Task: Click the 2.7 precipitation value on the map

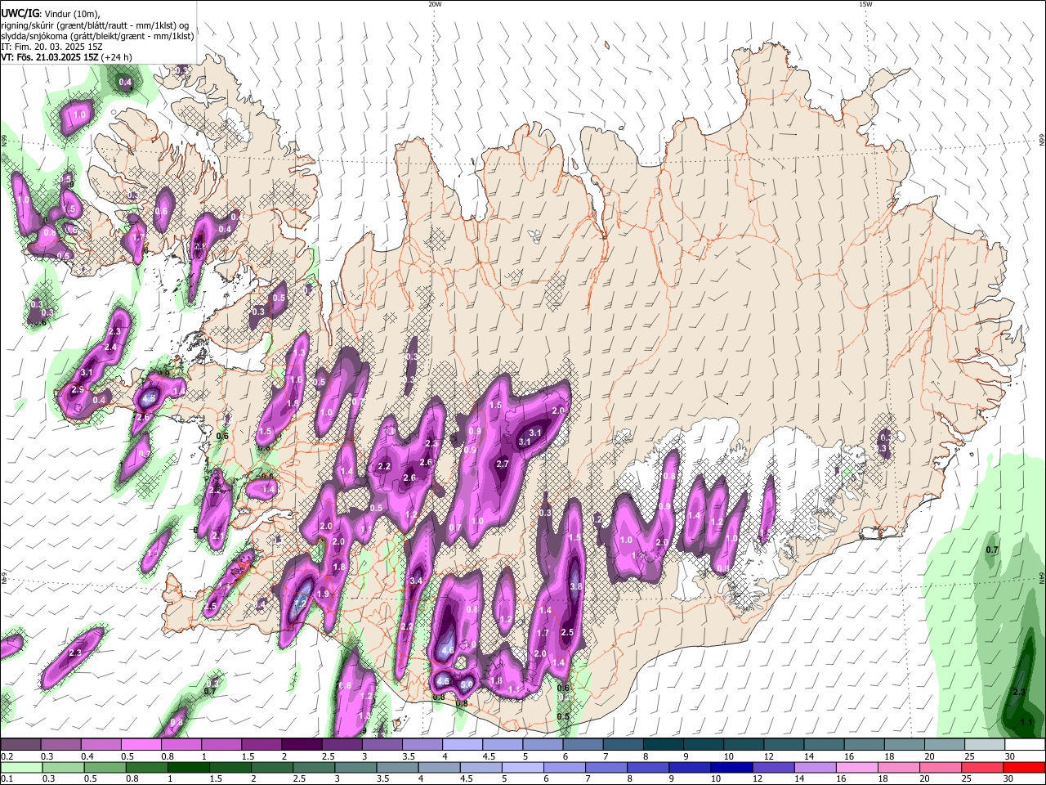Action: click(503, 464)
